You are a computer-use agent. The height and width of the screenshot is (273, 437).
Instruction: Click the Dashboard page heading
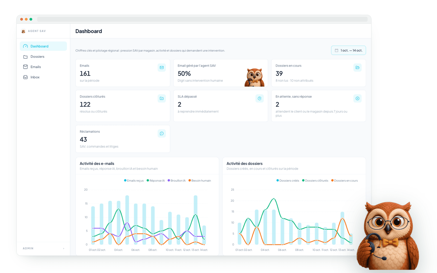click(89, 31)
